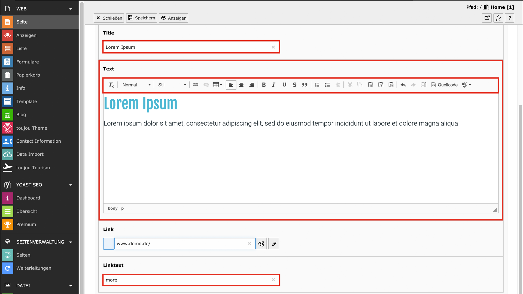Viewport: 523px width, 294px height.
Task: Click the remove format icon
Action: click(111, 85)
